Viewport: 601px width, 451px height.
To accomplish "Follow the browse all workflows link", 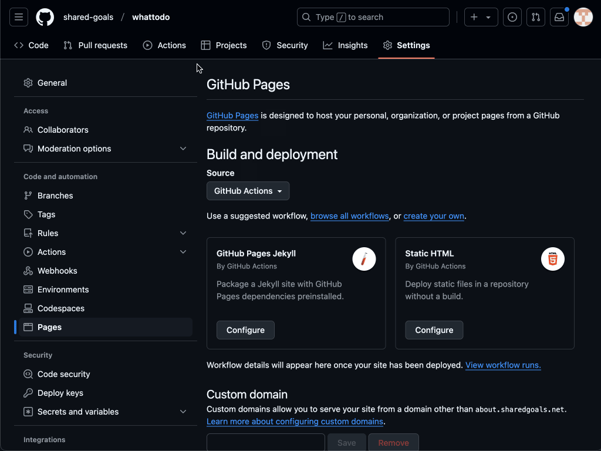I will [349, 216].
